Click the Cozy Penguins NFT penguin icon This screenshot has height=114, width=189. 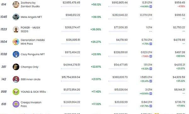point(16,54)
